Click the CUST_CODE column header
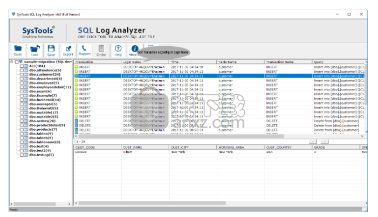The image size is (378, 217). (x=98, y=147)
